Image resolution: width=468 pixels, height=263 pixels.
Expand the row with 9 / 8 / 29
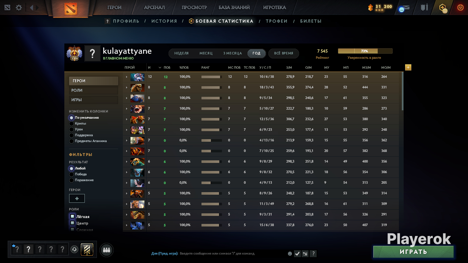127,162
